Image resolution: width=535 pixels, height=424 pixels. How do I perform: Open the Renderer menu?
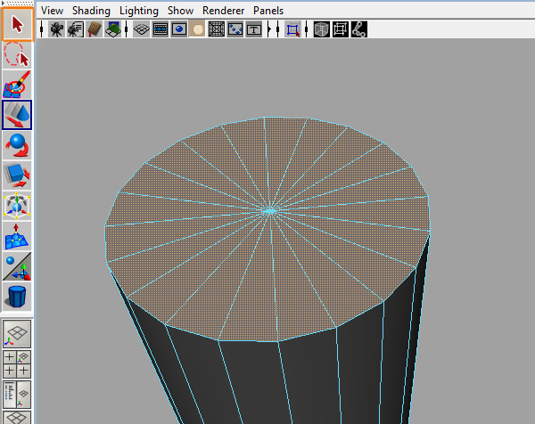(x=224, y=11)
